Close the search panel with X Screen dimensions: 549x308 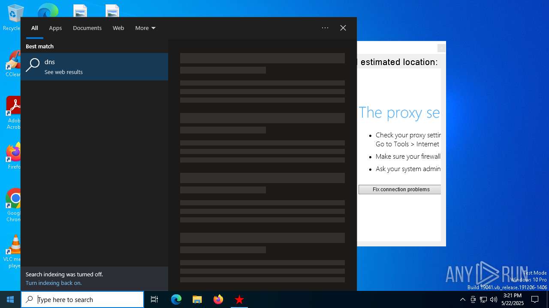point(343,28)
